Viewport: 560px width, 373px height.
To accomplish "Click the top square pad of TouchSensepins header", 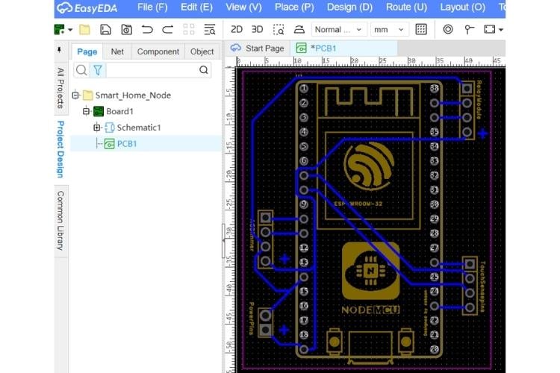I will pyautogui.click(x=470, y=264).
